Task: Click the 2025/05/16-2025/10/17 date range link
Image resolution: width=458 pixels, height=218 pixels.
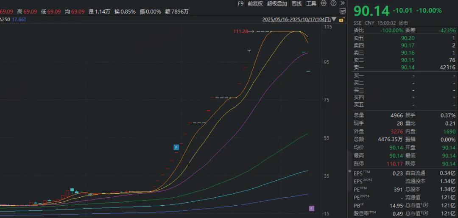Action: [296, 20]
